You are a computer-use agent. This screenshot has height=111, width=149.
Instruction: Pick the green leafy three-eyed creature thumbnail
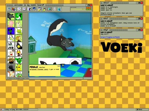19,60
